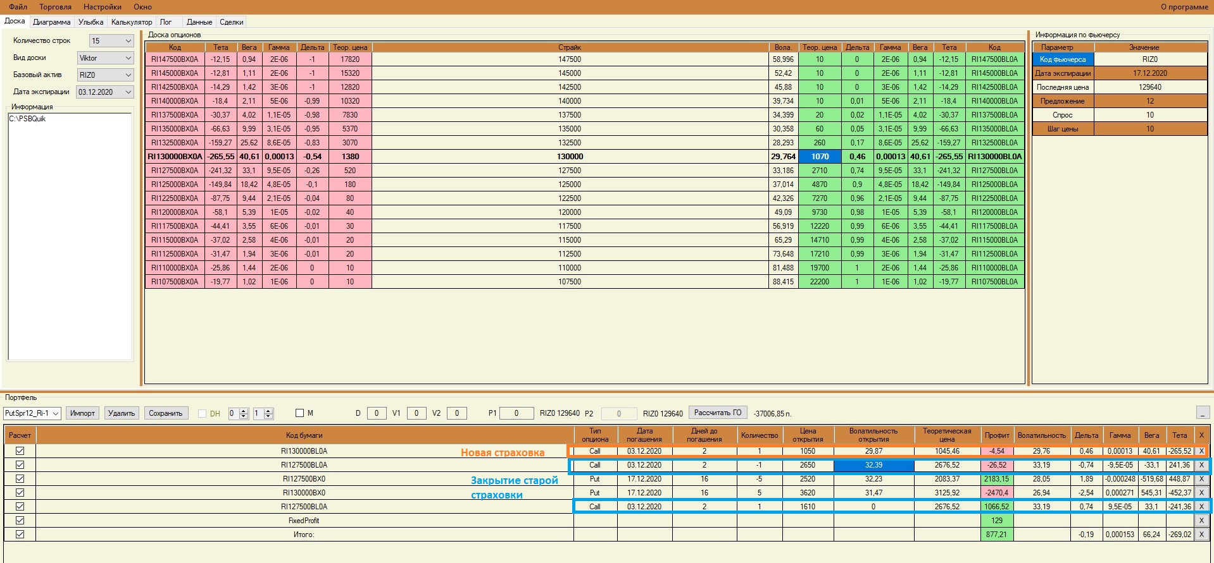Toggle the Итого row checkbox
The image size is (1214, 563).
[20, 535]
